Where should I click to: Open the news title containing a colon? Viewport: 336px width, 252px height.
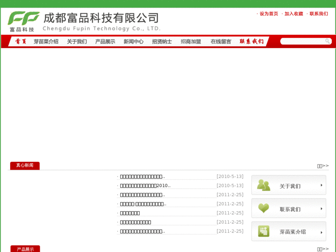[143, 204]
